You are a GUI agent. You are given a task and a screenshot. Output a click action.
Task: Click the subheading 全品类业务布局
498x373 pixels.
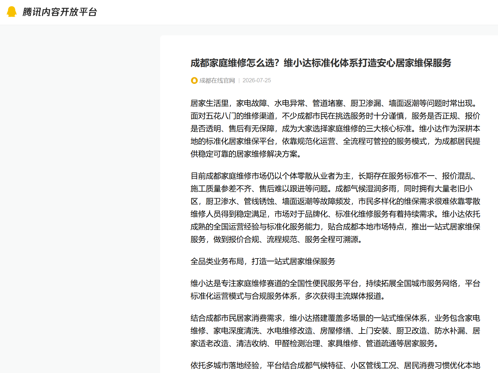tap(263, 261)
